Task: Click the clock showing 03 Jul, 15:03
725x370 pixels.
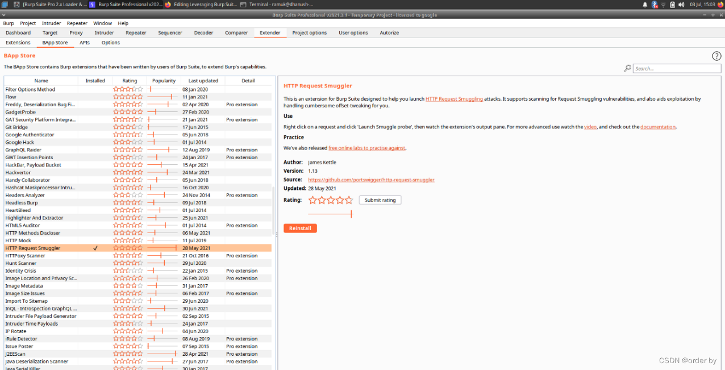Action: (702, 5)
